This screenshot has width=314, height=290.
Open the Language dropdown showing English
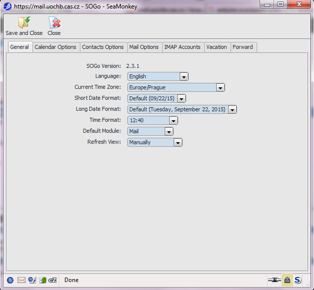158,76
